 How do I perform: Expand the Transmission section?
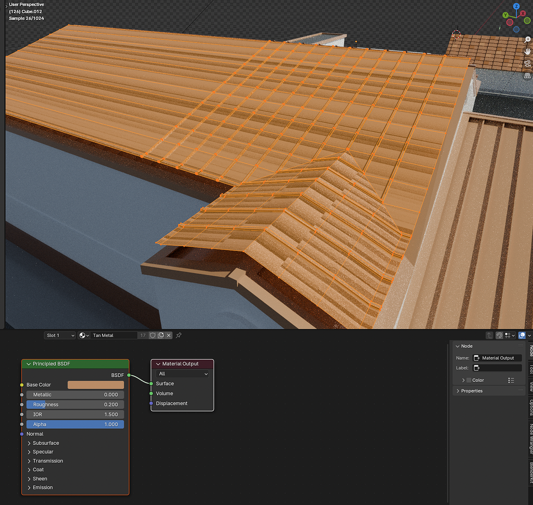coord(29,461)
